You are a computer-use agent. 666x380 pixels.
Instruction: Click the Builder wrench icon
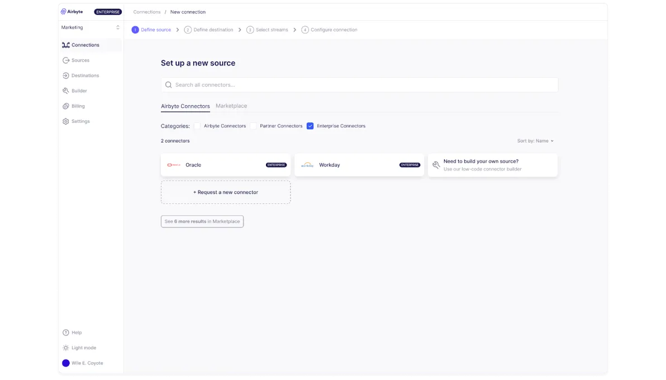pyautogui.click(x=66, y=91)
